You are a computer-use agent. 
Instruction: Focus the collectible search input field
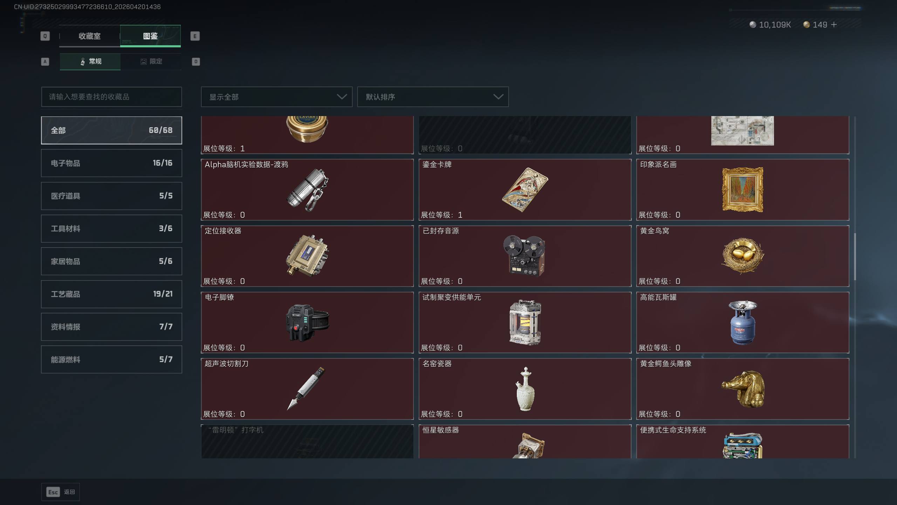coord(111,97)
